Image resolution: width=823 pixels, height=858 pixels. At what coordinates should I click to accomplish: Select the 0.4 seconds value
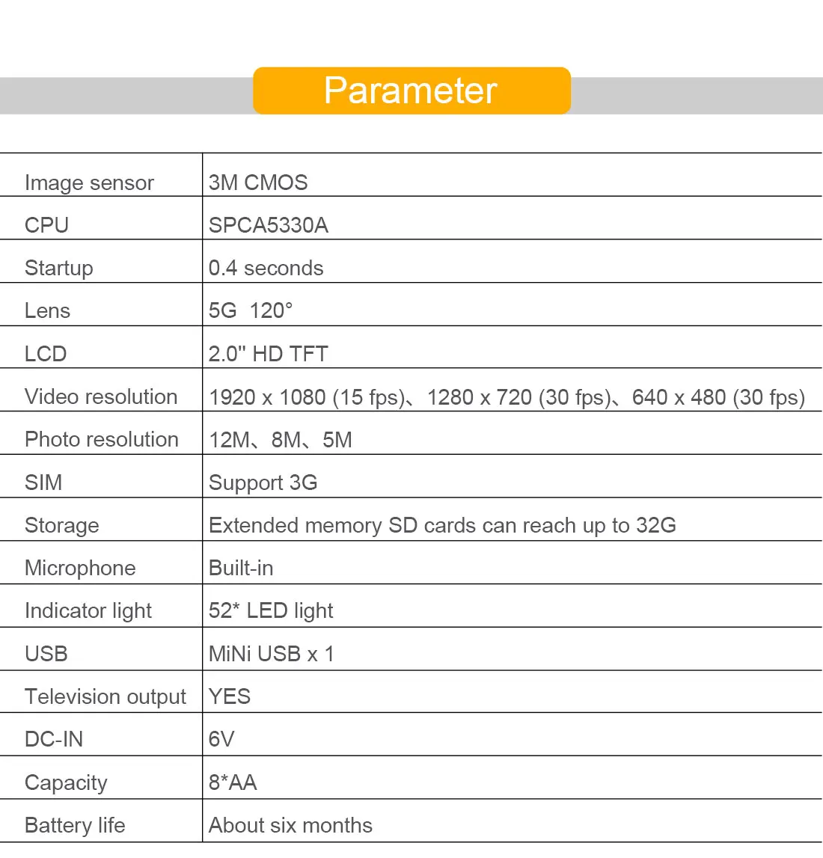266,268
